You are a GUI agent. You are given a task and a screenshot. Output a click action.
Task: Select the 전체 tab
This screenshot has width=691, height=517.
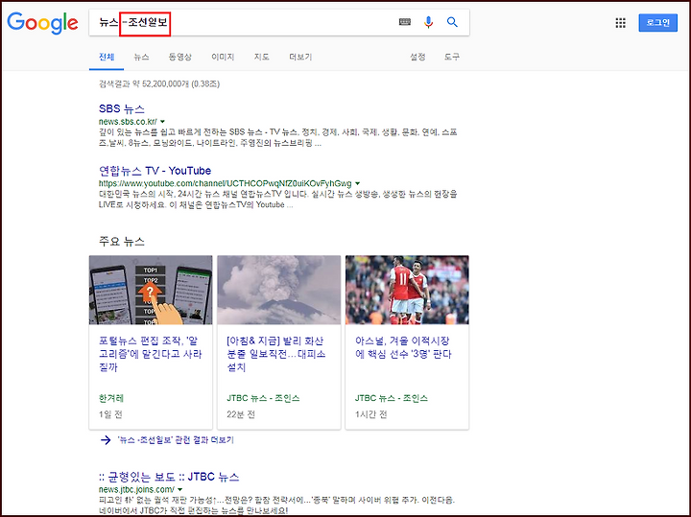click(107, 57)
